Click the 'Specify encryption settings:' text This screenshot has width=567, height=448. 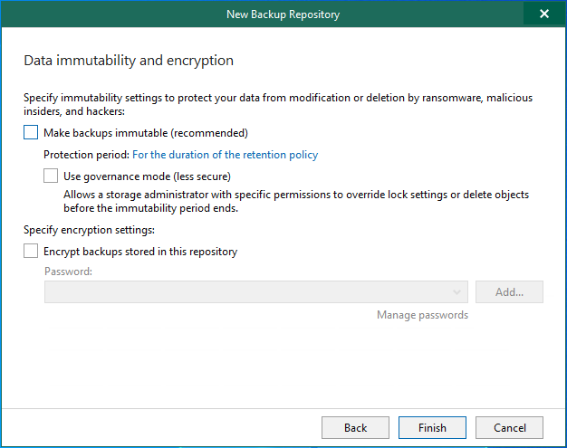(x=89, y=230)
